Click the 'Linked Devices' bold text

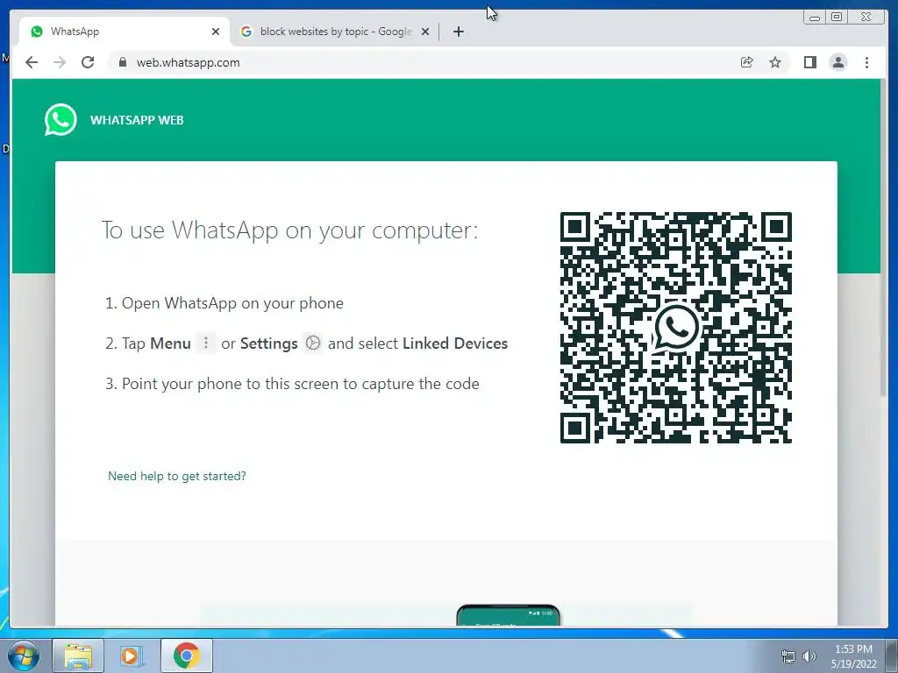[x=455, y=344]
